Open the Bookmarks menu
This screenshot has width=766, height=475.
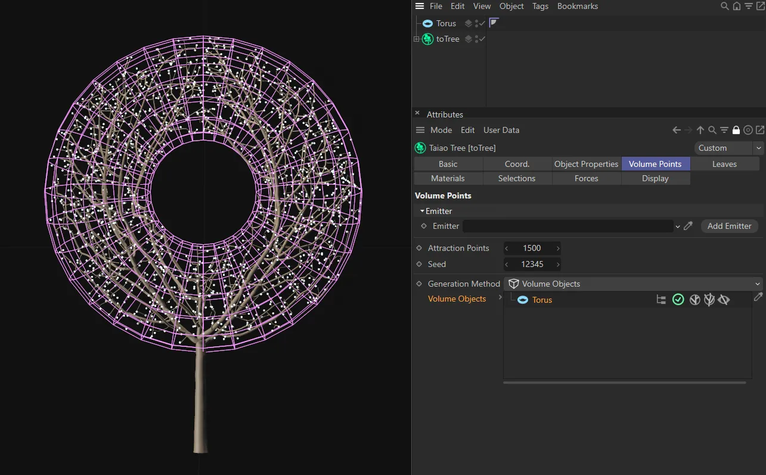pyautogui.click(x=577, y=6)
